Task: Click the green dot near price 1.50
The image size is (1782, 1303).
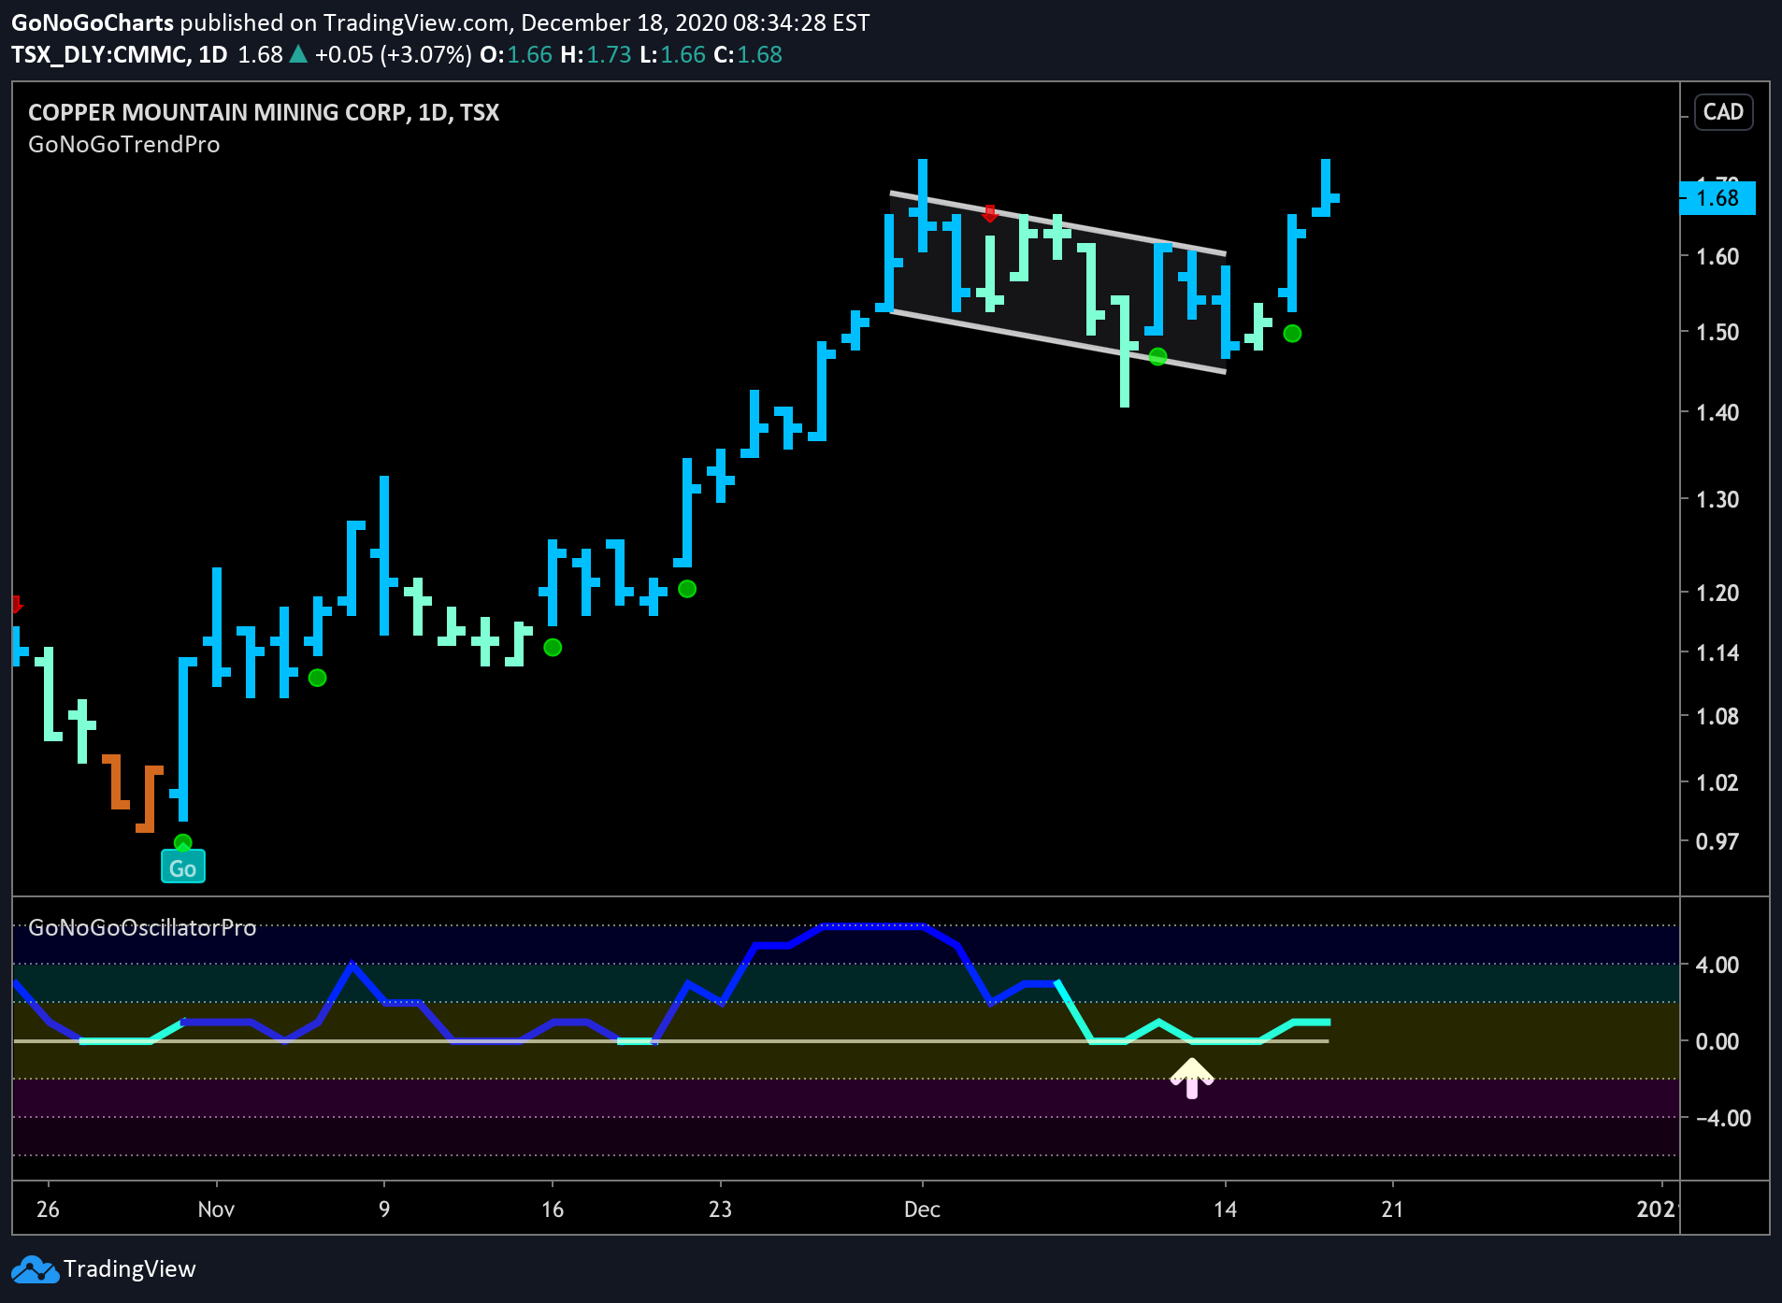Action: [x=1292, y=334]
